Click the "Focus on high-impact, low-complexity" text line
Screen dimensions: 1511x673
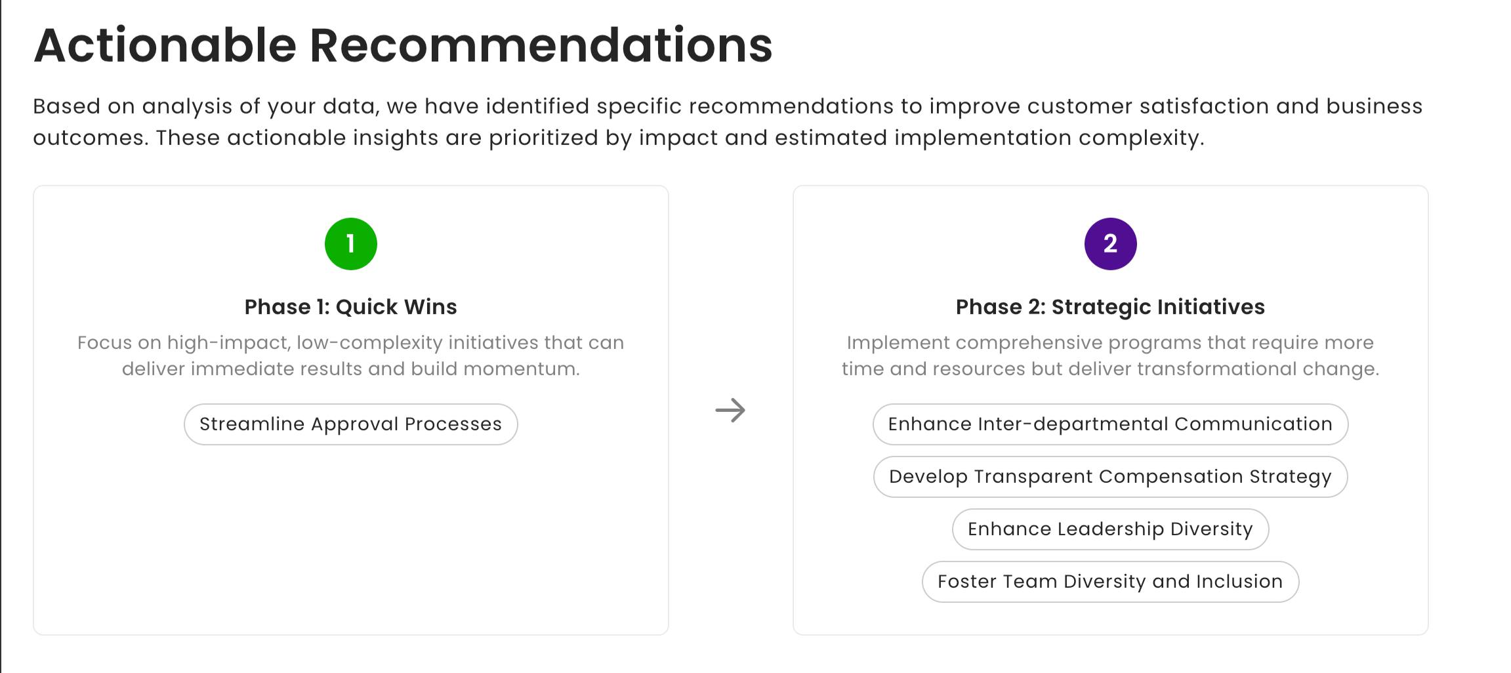(351, 342)
